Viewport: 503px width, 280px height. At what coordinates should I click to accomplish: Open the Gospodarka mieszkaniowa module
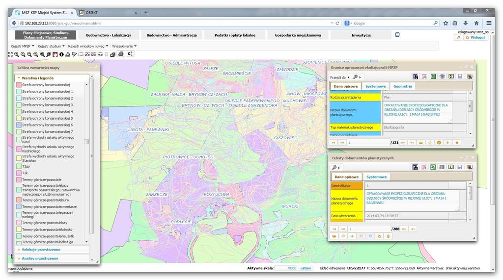click(x=298, y=35)
